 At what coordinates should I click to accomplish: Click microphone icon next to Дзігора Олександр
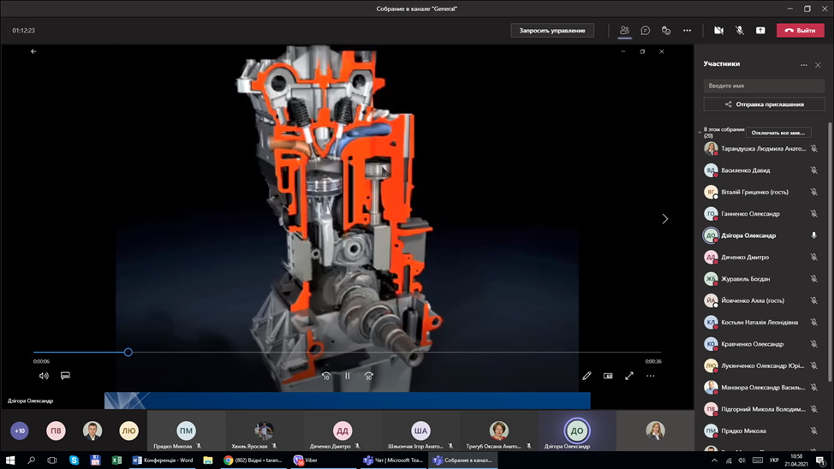pyautogui.click(x=813, y=235)
